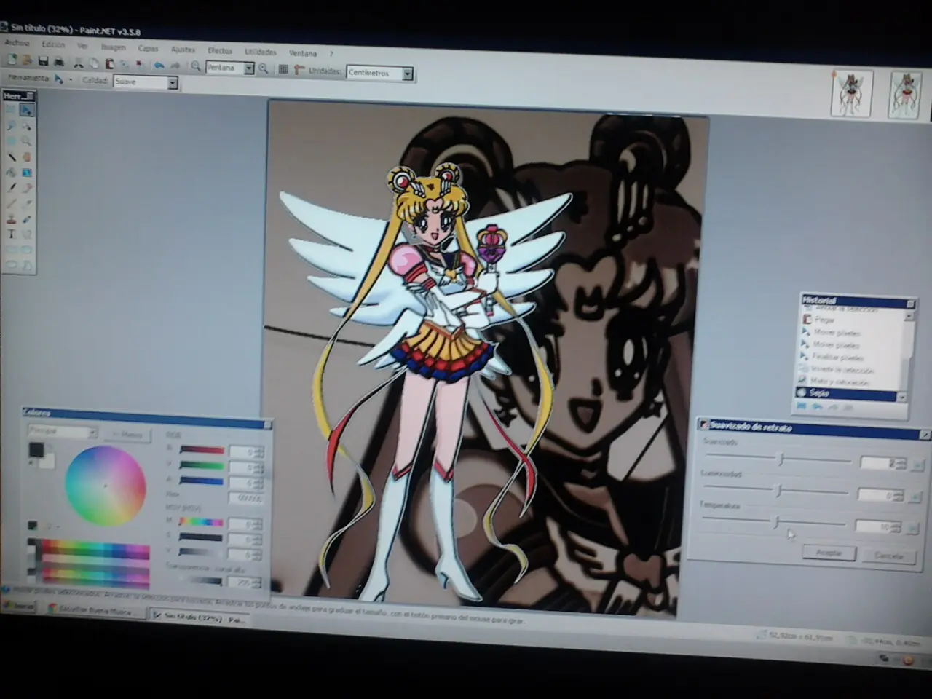Click the Cancelar button
Viewport: 932px width, 699px height.
point(888,556)
